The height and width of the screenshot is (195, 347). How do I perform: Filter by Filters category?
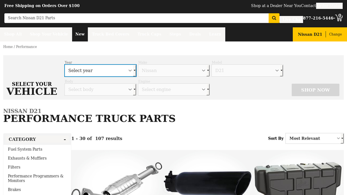14,167
